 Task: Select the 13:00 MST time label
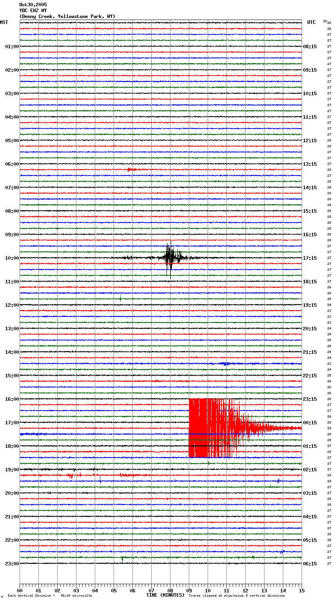12,329
